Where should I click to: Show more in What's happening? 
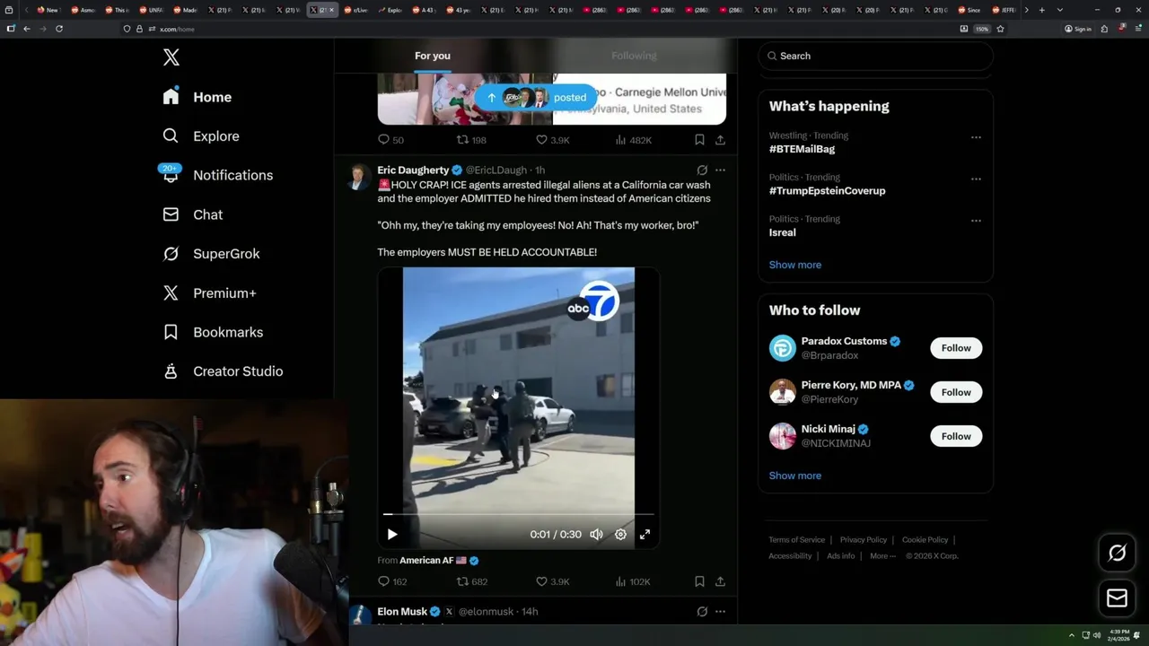795,265
